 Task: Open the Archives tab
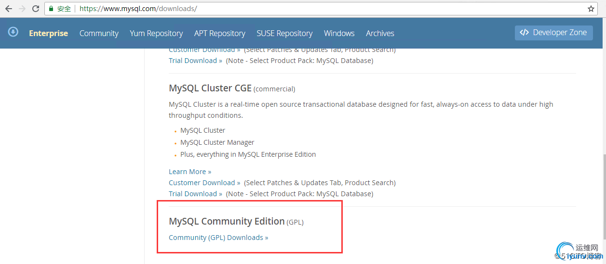380,33
